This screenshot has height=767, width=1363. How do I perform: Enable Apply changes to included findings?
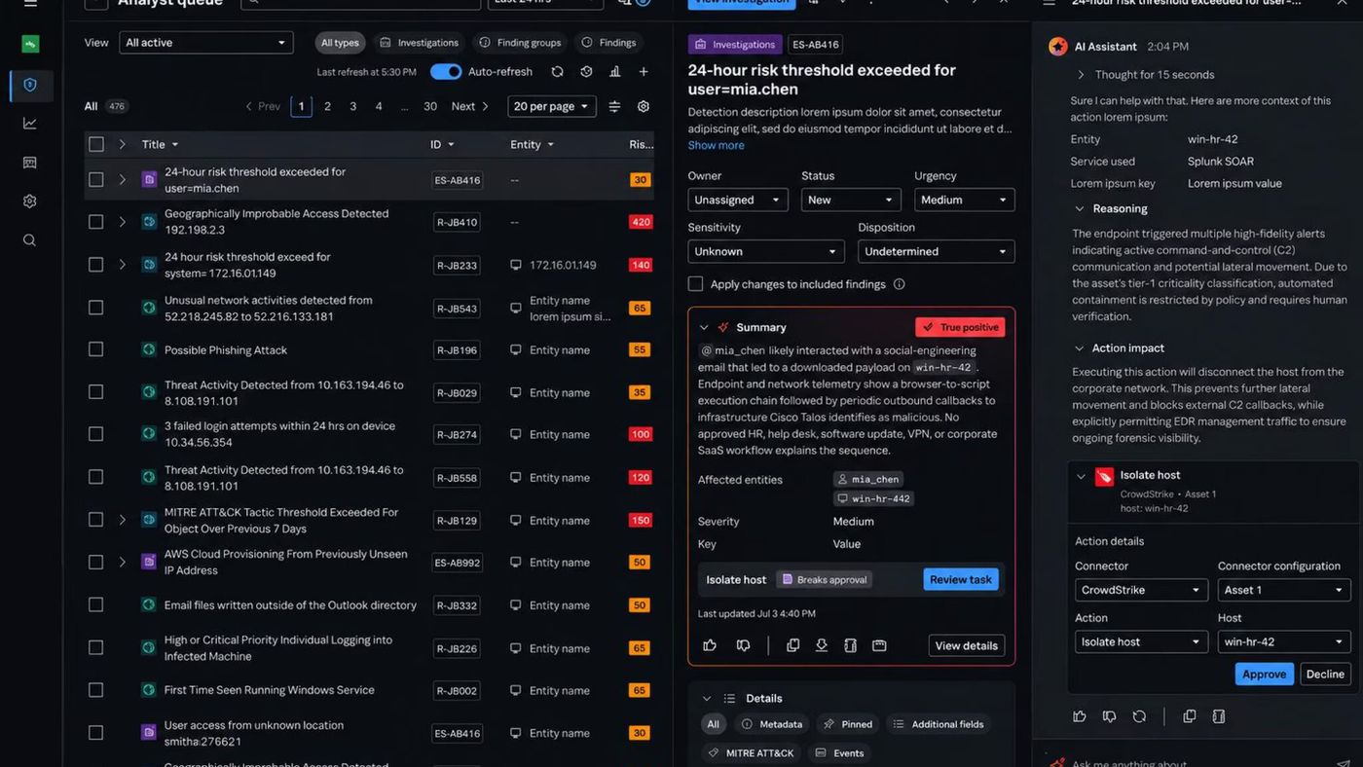695,284
